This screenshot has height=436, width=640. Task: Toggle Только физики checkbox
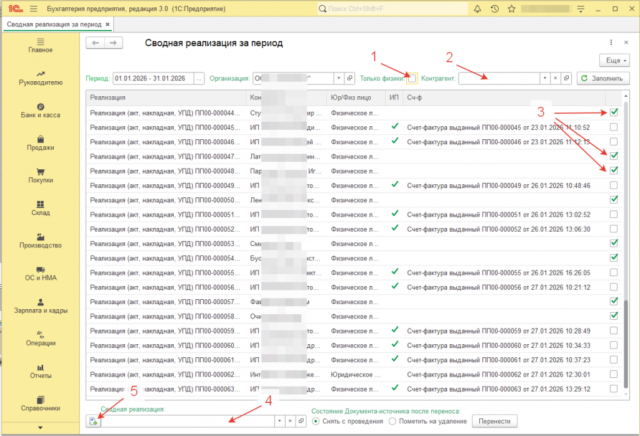pyautogui.click(x=412, y=78)
